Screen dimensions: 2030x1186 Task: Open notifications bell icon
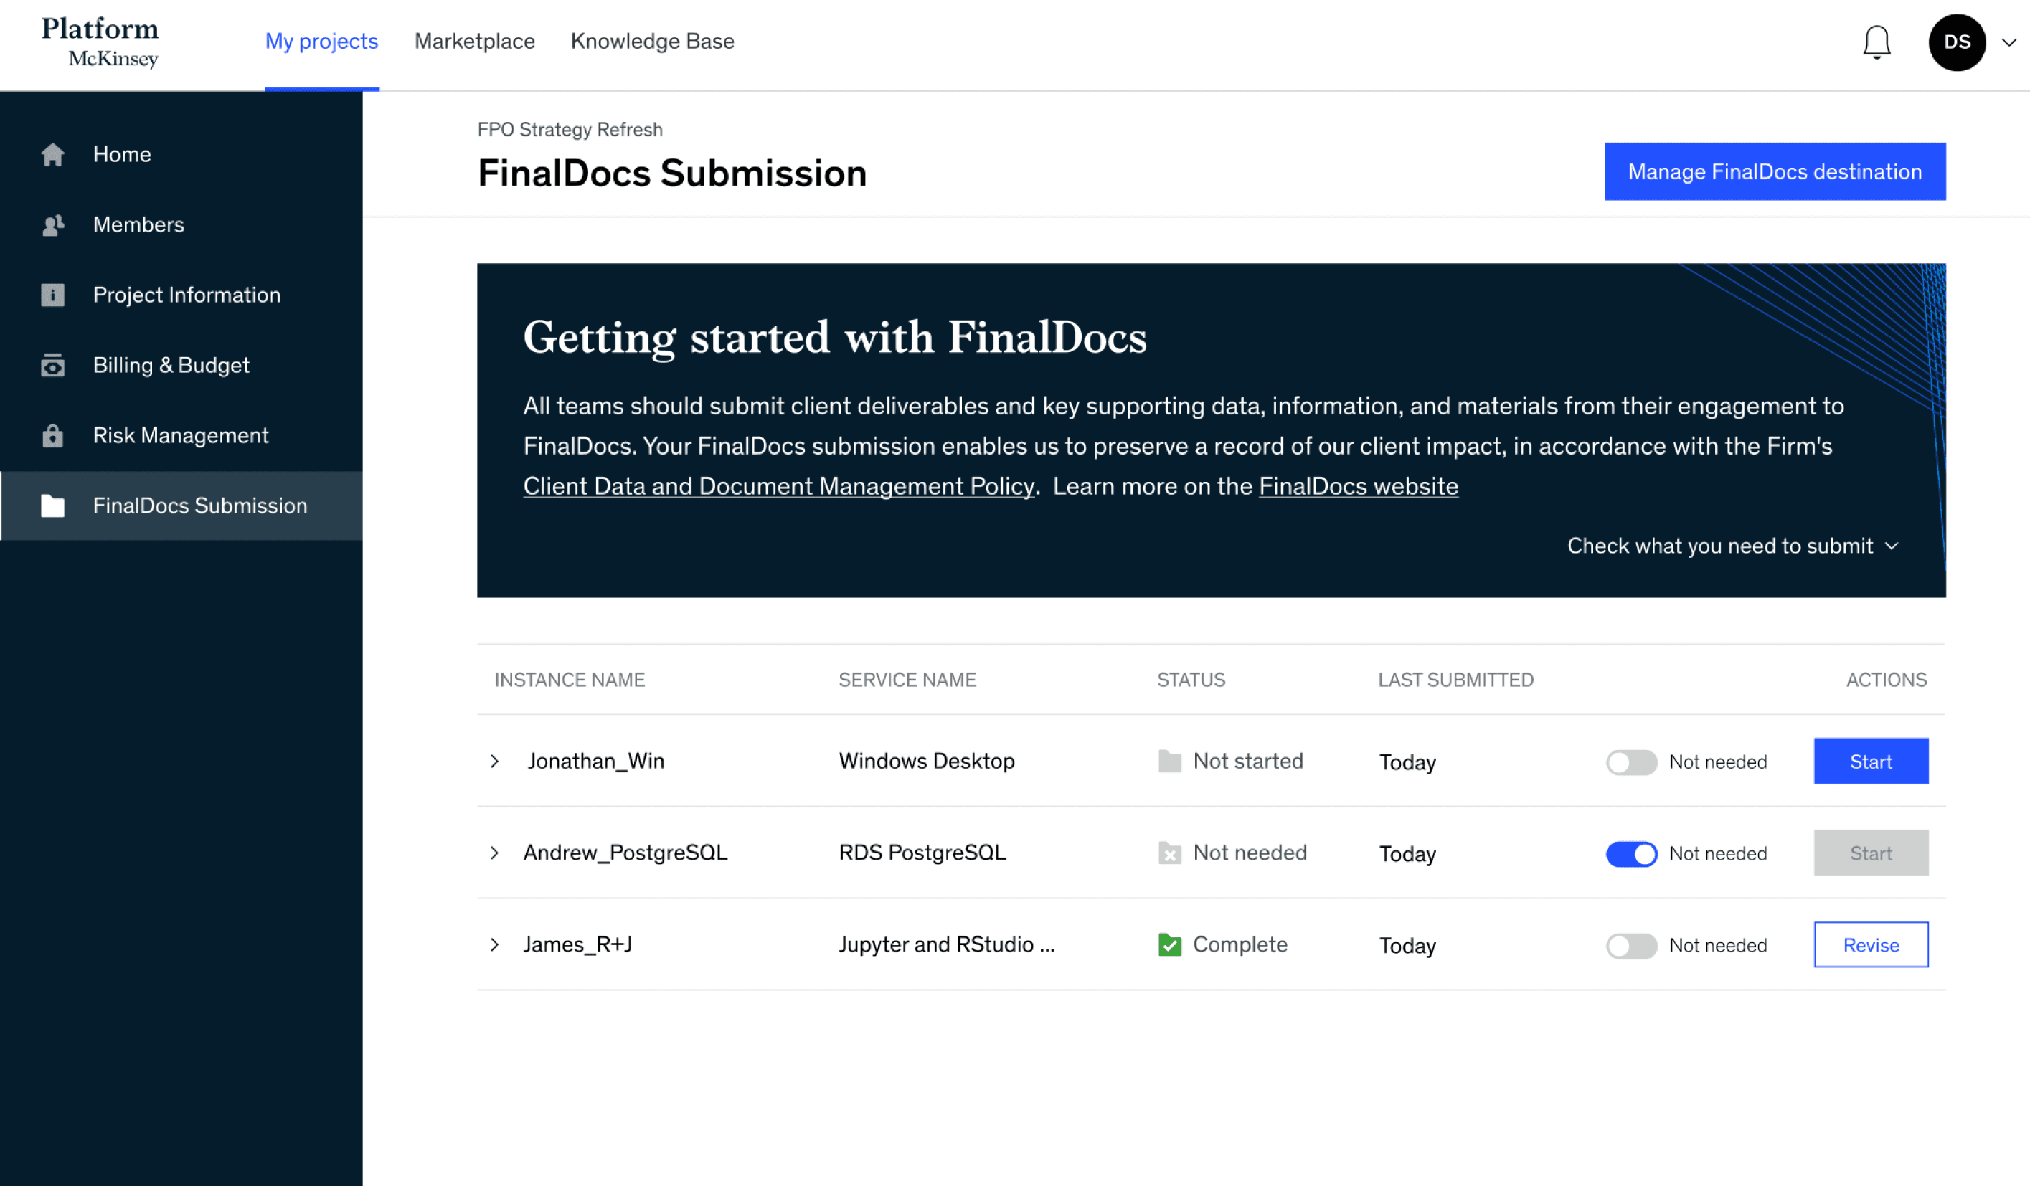tap(1876, 43)
